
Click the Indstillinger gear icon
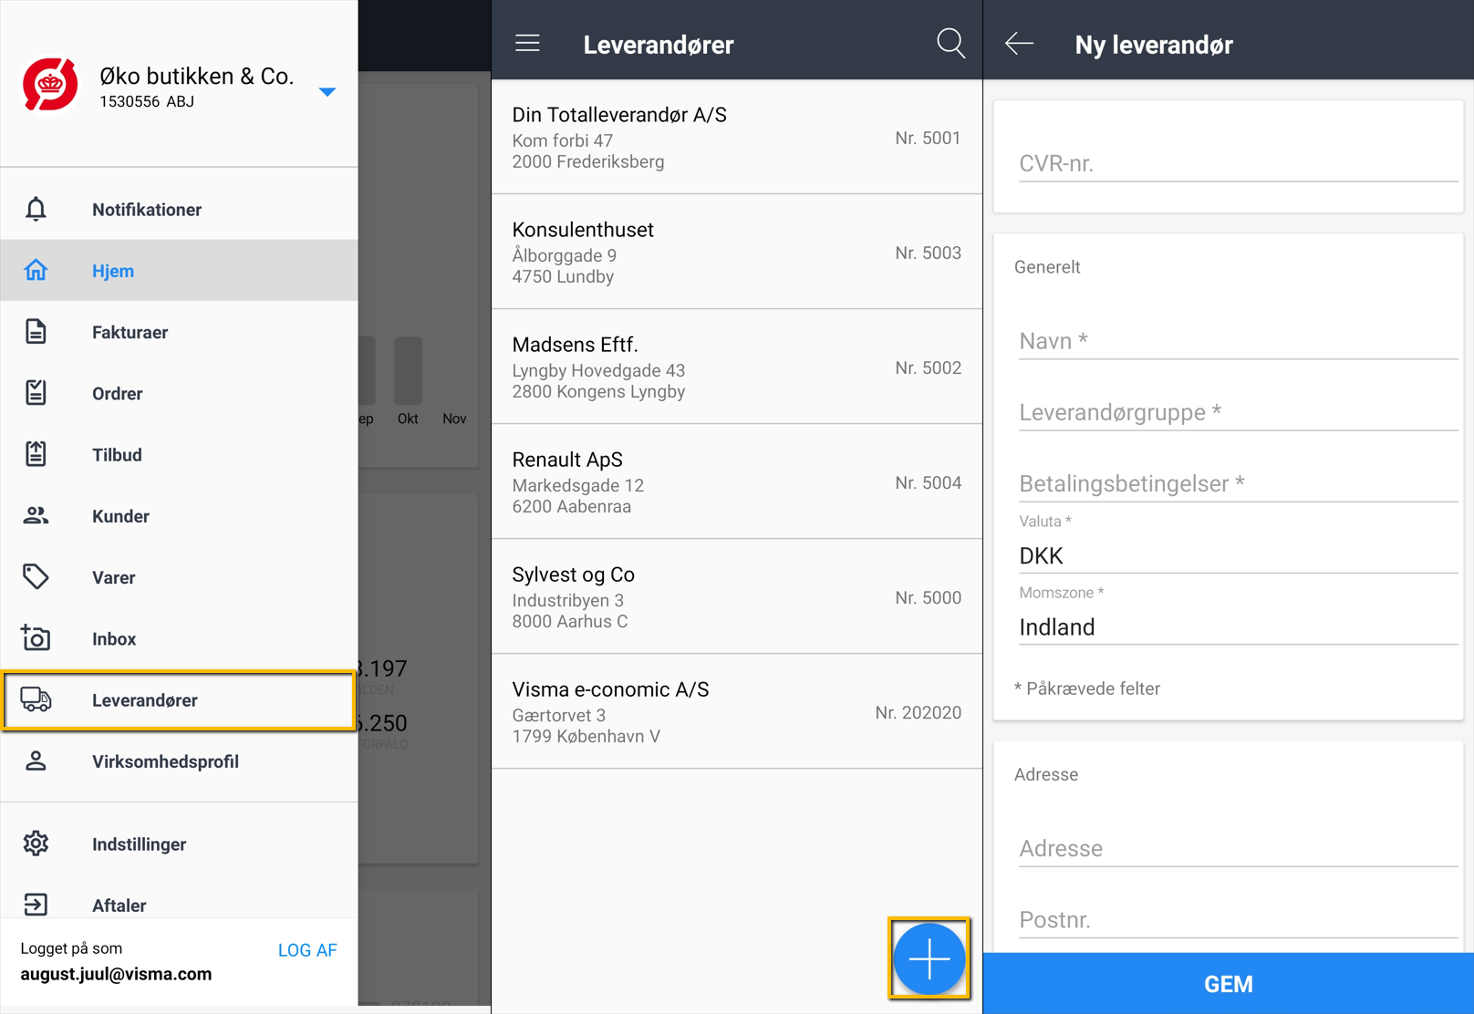[x=36, y=843]
